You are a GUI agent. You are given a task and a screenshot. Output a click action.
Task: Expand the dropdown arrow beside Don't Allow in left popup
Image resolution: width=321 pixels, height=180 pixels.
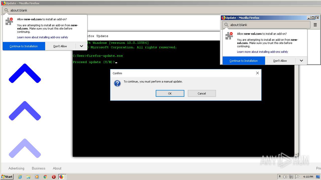(x=81, y=46)
